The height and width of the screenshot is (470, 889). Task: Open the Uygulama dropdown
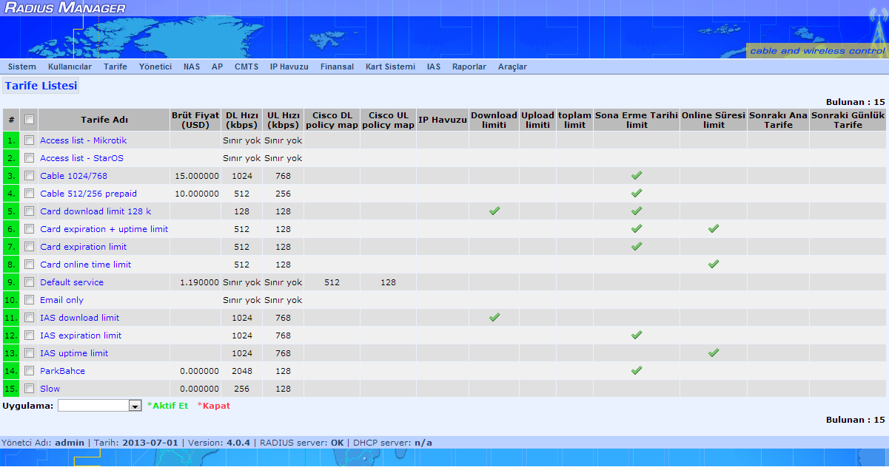click(134, 405)
